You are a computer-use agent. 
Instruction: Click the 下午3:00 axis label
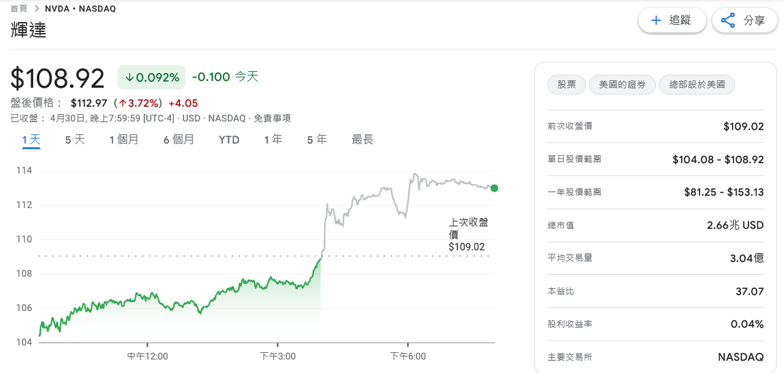coord(277,356)
